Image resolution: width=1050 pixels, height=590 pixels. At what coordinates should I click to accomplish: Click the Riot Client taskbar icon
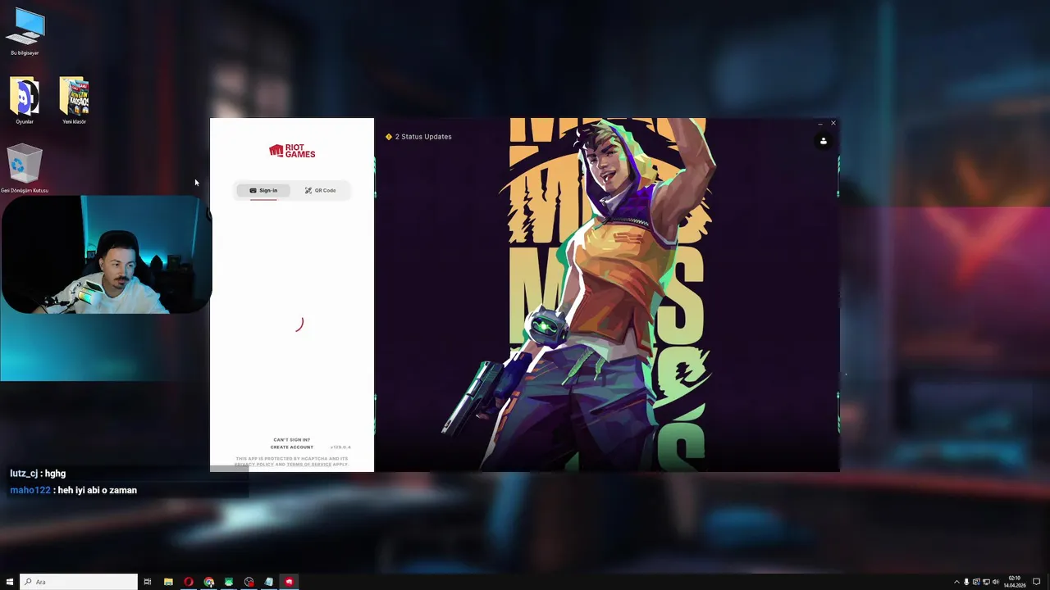click(x=289, y=582)
